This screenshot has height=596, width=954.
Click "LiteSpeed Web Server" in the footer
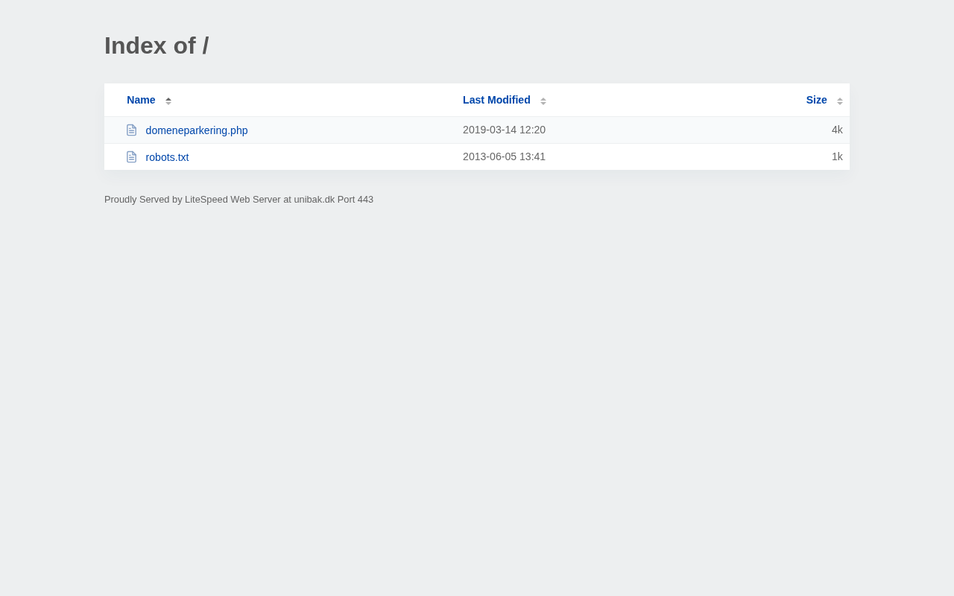click(x=233, y=200)
